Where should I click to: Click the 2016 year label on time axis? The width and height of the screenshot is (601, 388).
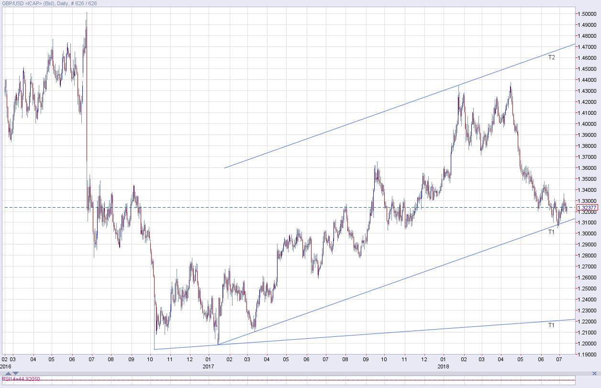5,366
